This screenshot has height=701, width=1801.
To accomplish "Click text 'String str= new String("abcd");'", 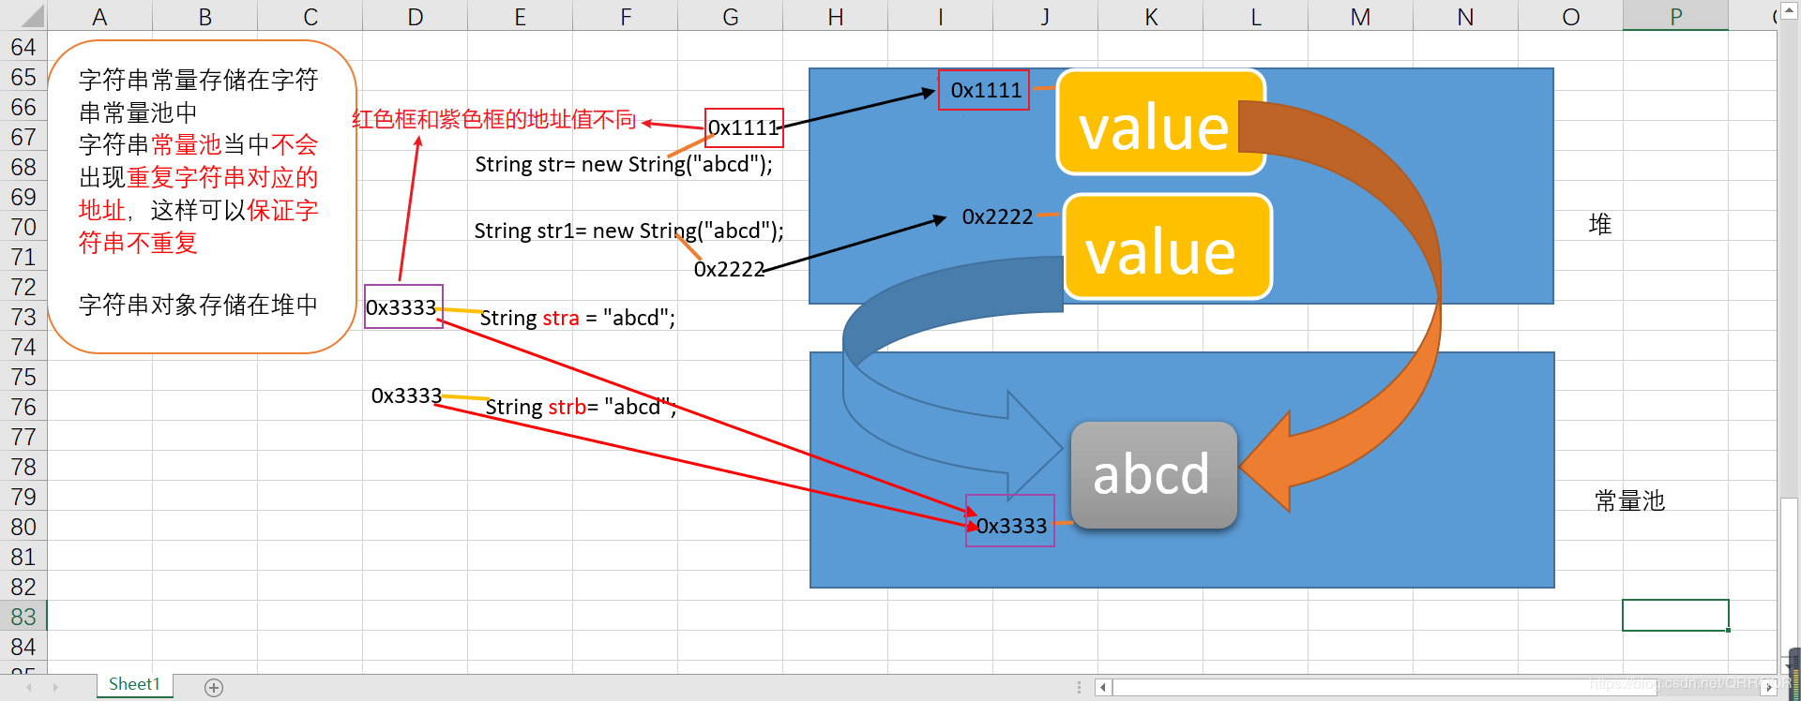I will 624,164.
